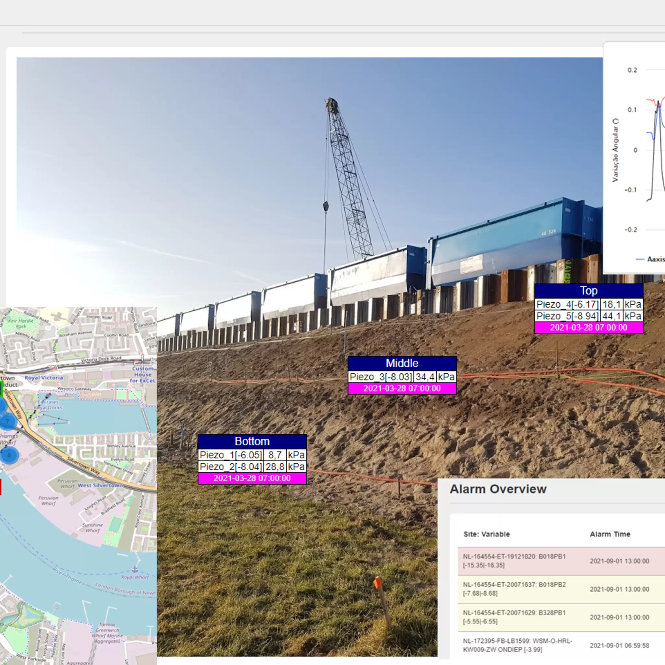Click the Custom House for ExCeL map label
Image resolution: width=665 pixels, height=665 pixels.
[x=143, y=374]
